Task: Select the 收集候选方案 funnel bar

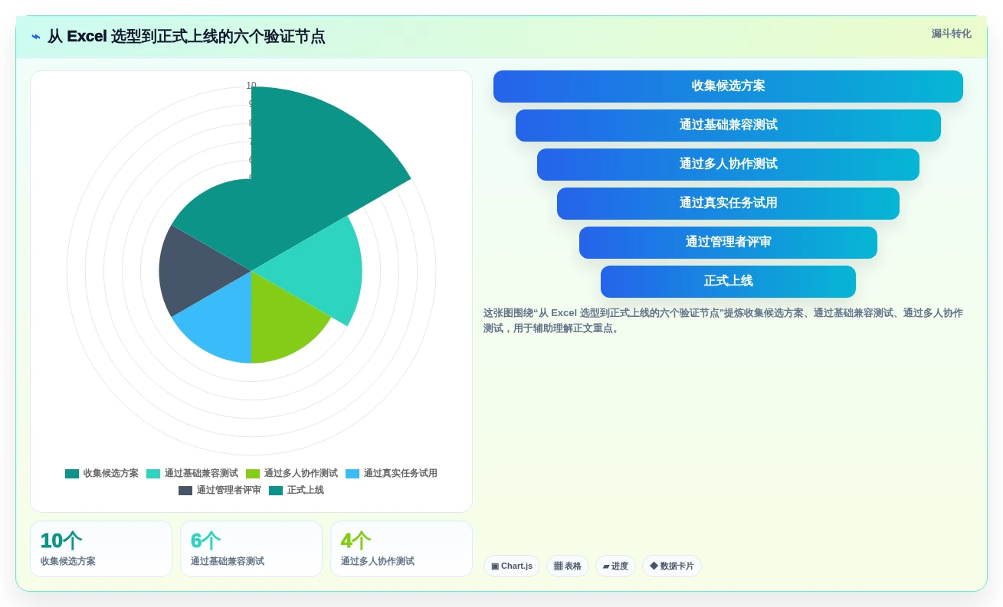Action: (728, 86)
